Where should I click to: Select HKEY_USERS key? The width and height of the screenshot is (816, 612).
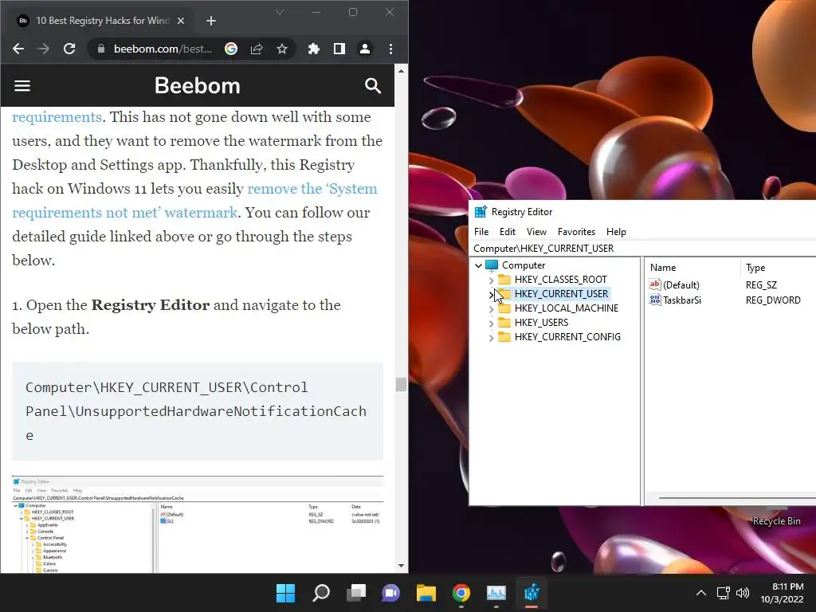coord(541,323)
